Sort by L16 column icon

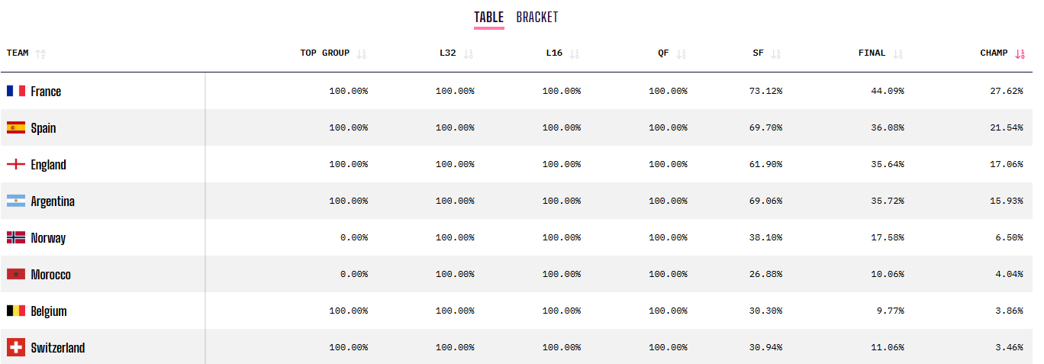(x=575, y=53)
